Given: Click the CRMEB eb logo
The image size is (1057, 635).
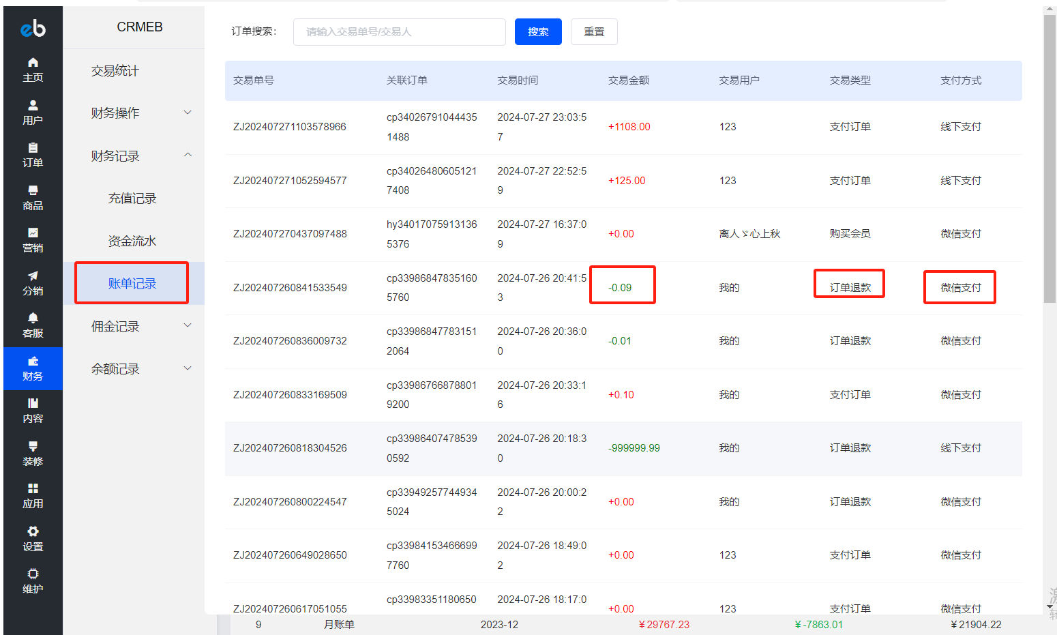Looking at the screenshot, I should click(33, 28).
